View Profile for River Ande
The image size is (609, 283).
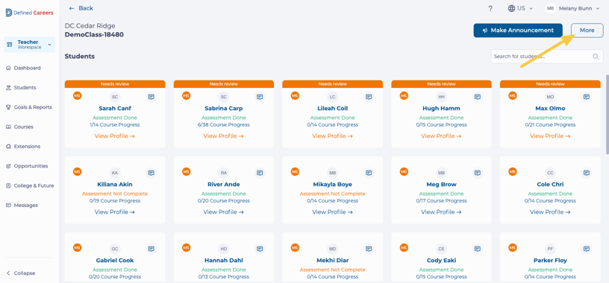point(223,212)
